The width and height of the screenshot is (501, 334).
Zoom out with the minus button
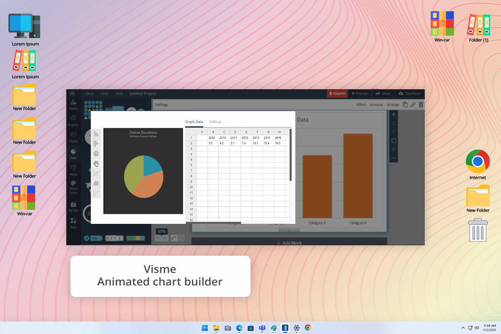click(158, 238)
